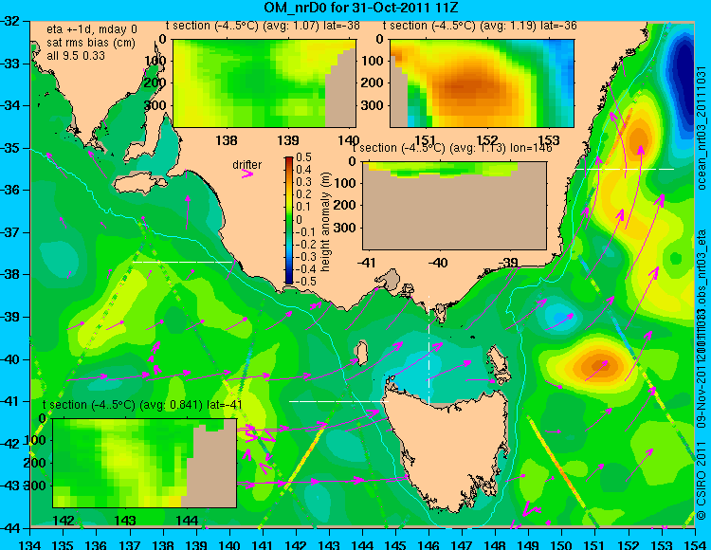Click the 143 label under the lat=-41 section

coord(125,521)
